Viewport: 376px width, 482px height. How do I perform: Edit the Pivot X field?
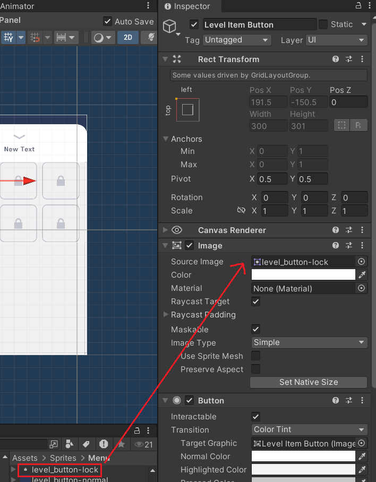click(x=272, y=179)
